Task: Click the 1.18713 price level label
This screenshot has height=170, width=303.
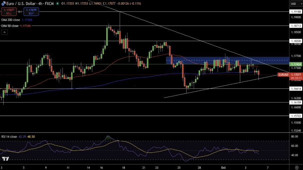Action: (296, 26)
